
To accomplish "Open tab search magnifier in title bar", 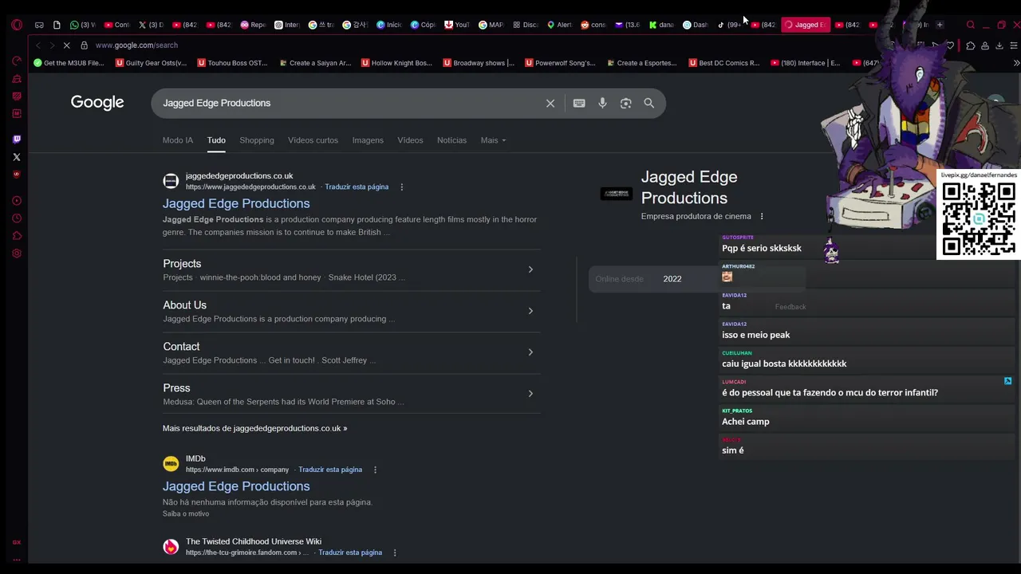I will (971, 25).
